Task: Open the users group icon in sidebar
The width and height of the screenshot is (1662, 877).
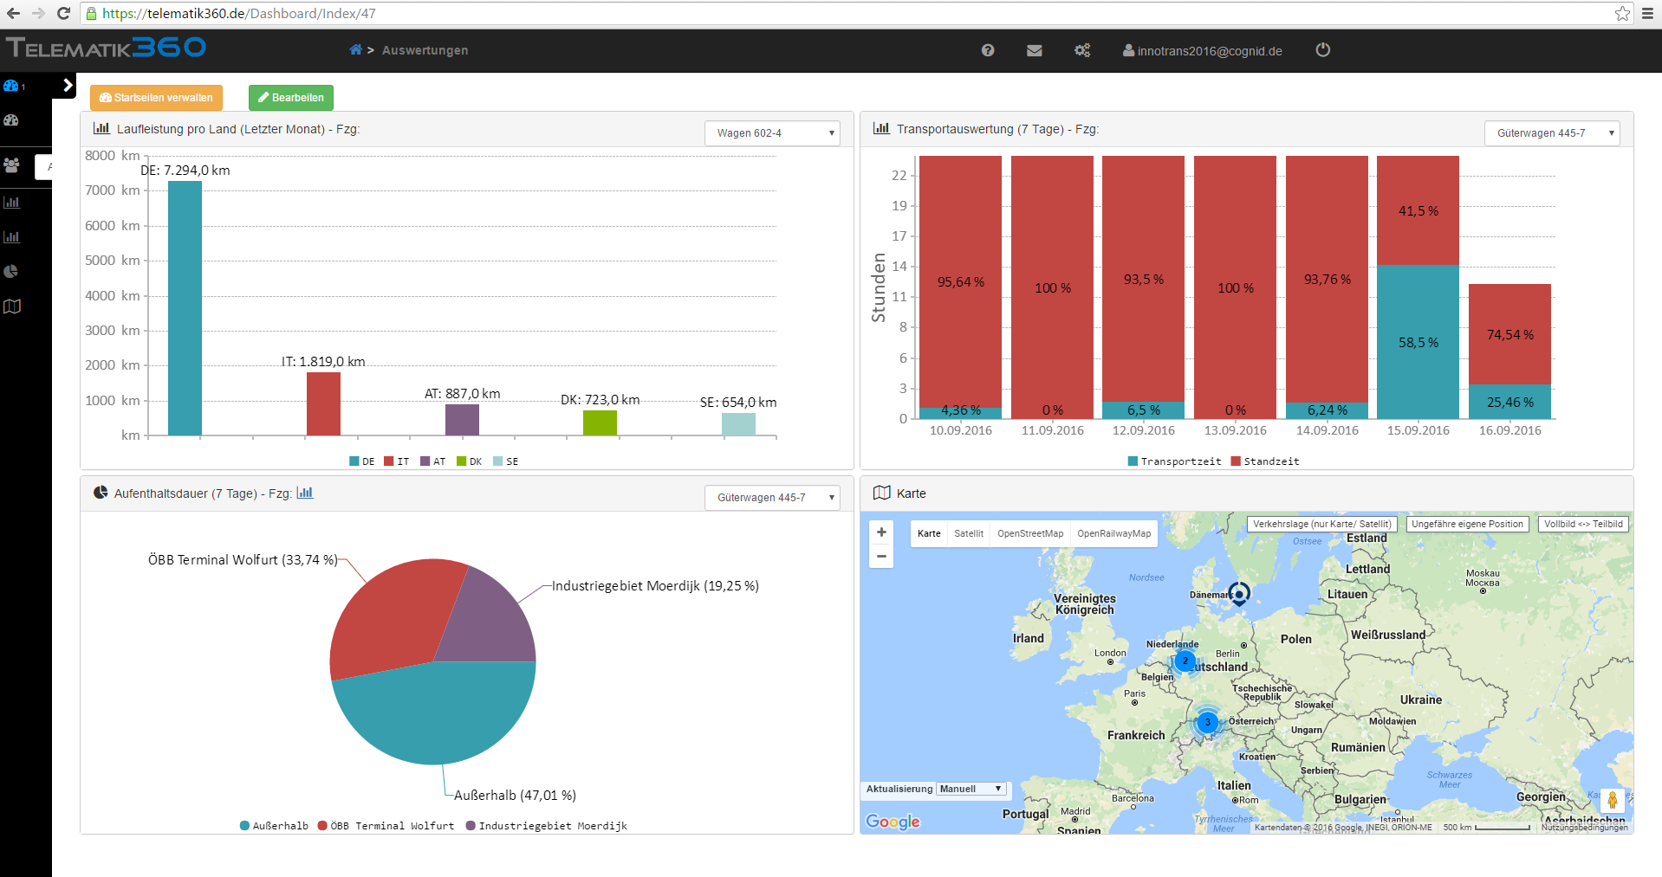Action: [x=11, y=164]
